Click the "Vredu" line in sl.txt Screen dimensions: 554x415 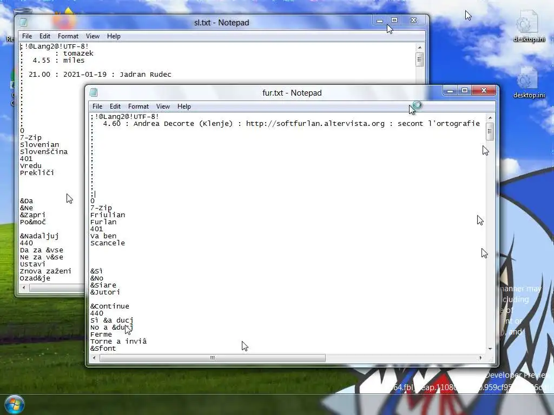[31, 166]
